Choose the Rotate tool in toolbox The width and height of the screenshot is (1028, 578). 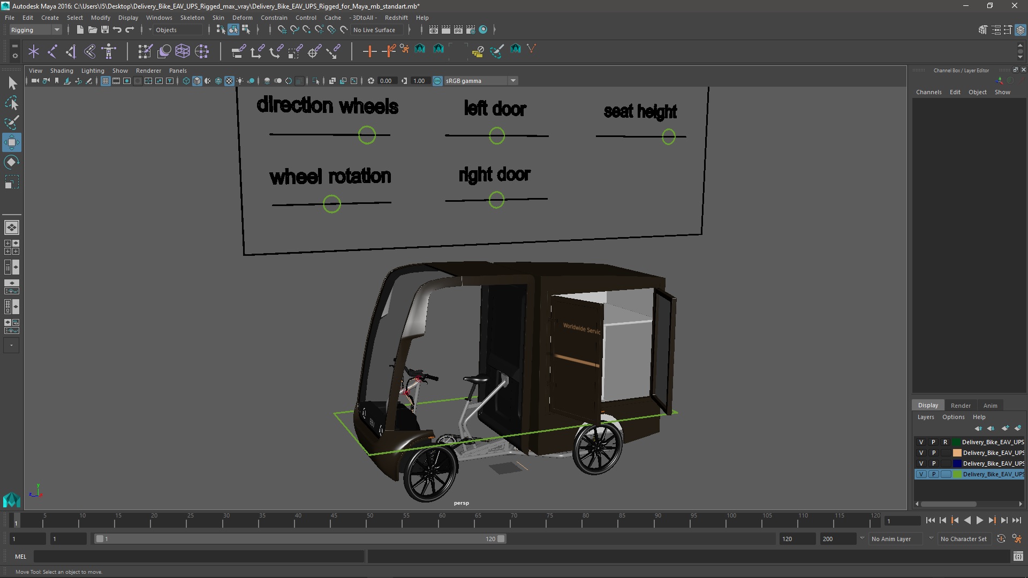point(12,162)
